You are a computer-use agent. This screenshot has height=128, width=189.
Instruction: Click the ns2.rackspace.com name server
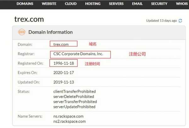(70, 121)
